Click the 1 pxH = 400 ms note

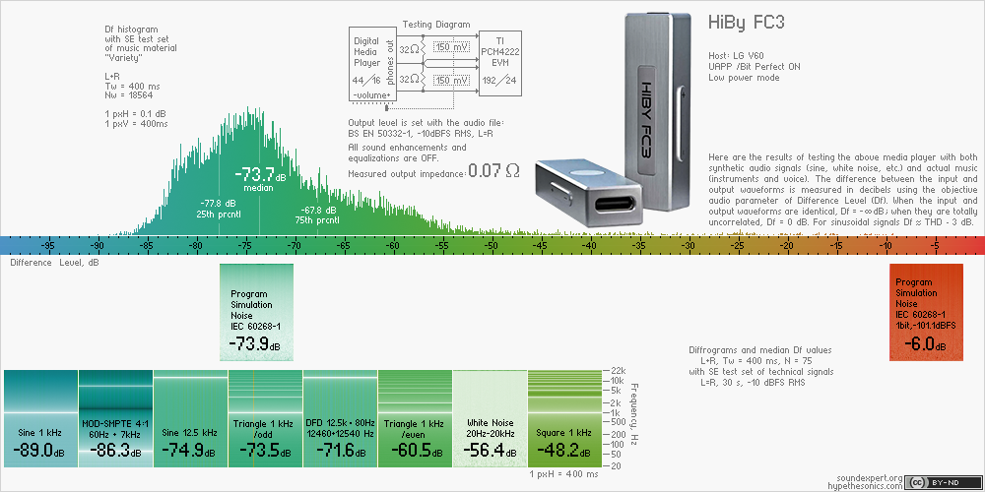[563, 474]
